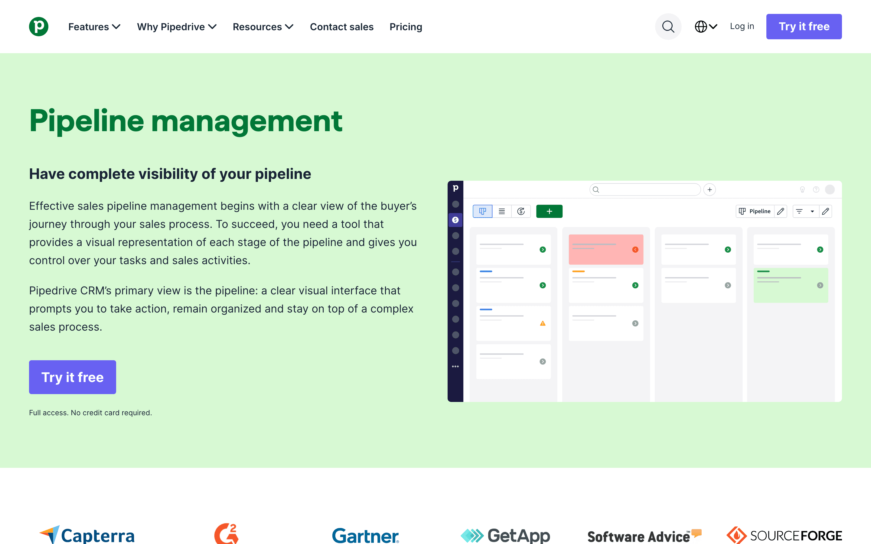Click the SourceForge logo
The height and width of the screenshot is (544, 871).
coord(784,535)
